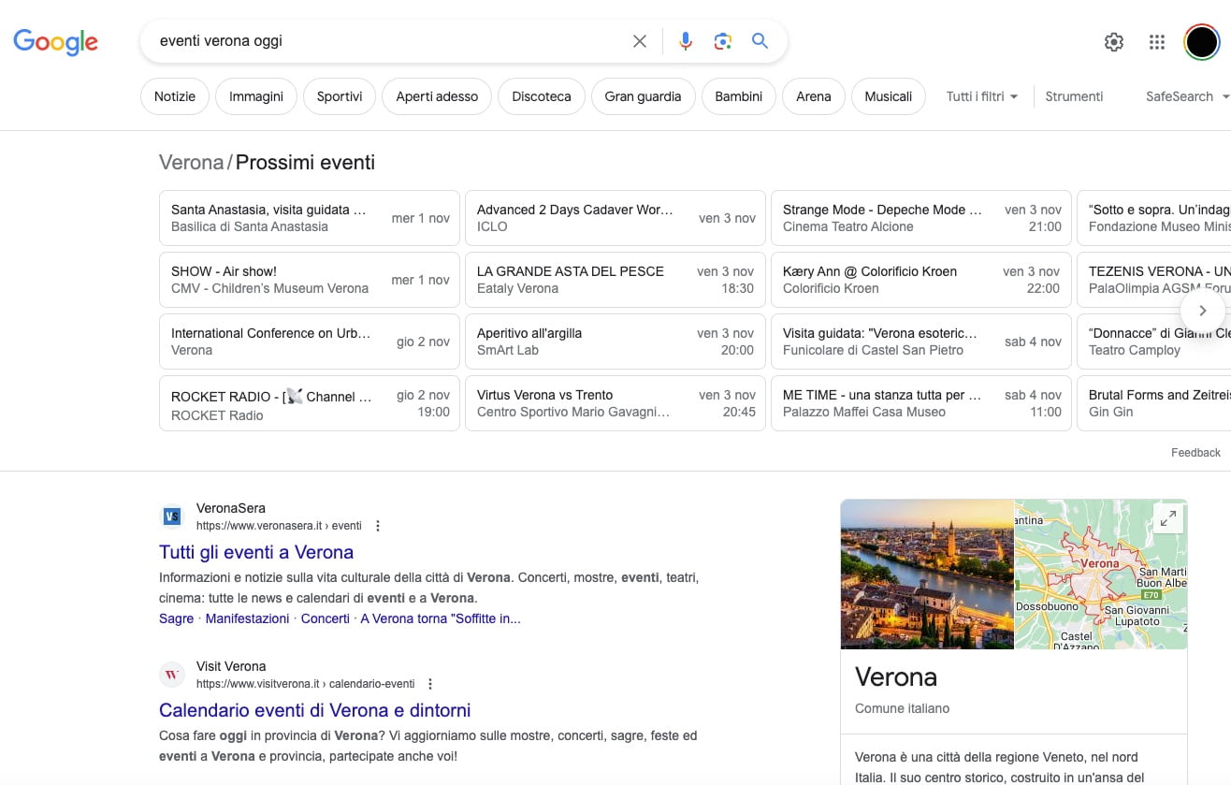1231x785 pixels.
Task: Open the Strumenti tools option
Action: pos(1074,96)
